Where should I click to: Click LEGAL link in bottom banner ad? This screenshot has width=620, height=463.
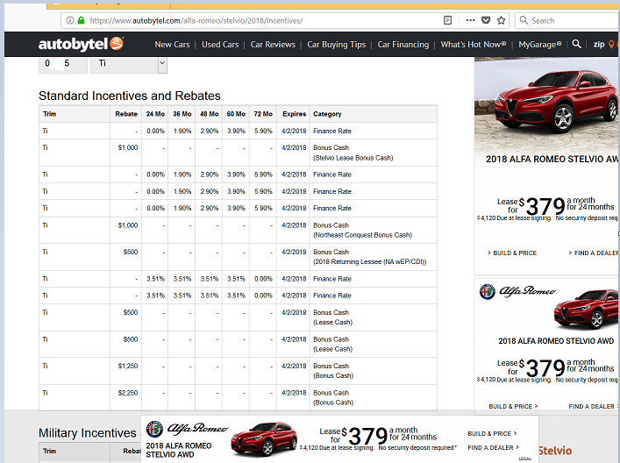525,459
